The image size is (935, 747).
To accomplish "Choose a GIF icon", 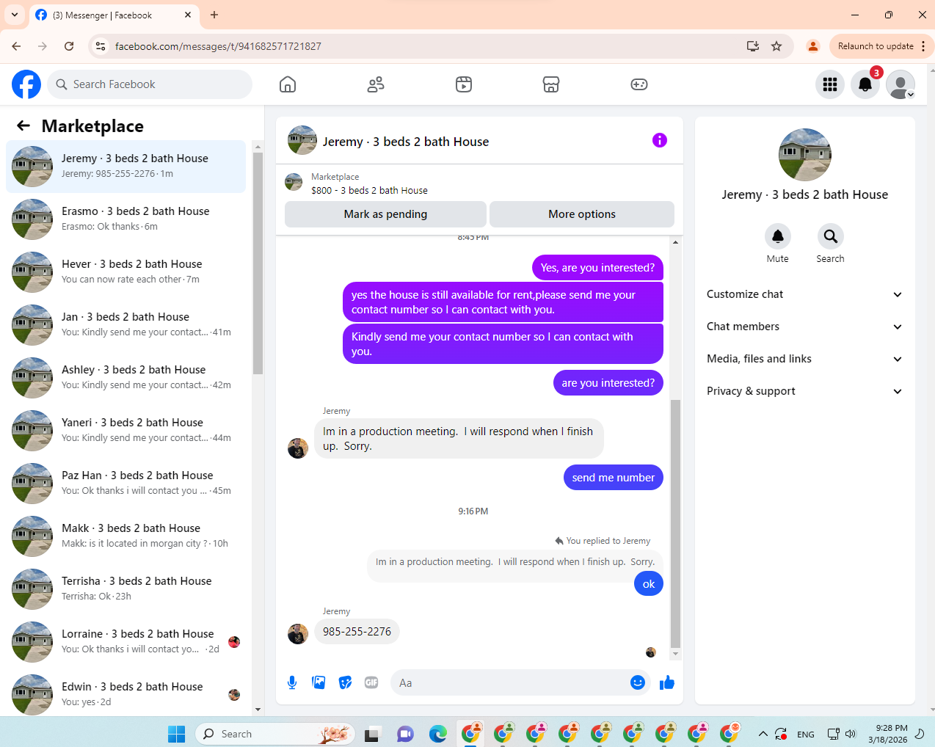I will pyautogui.click(x=371, y=682).
